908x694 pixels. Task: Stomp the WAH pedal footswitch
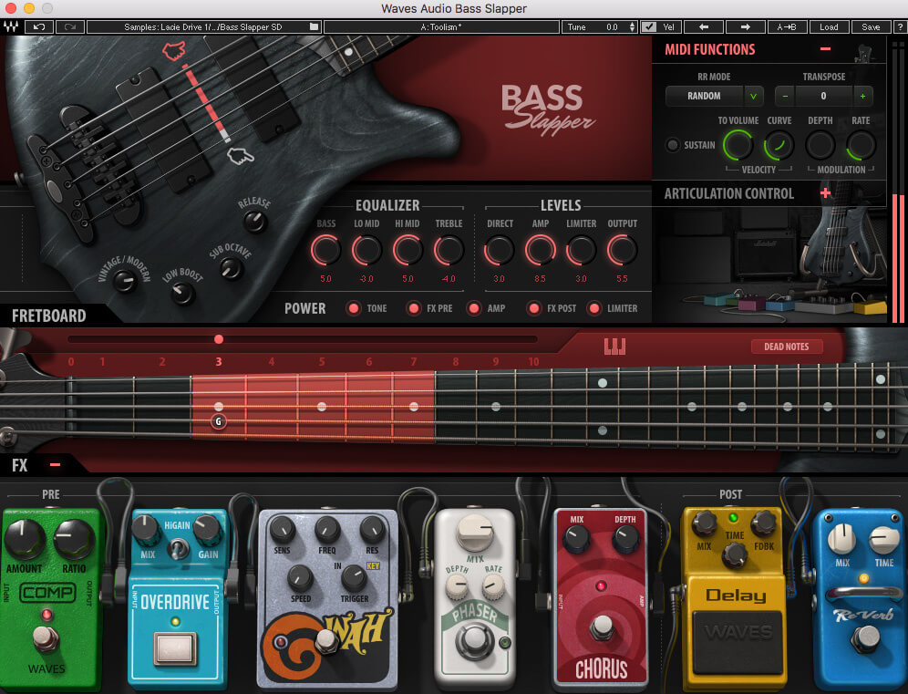[x=325, y=640]
